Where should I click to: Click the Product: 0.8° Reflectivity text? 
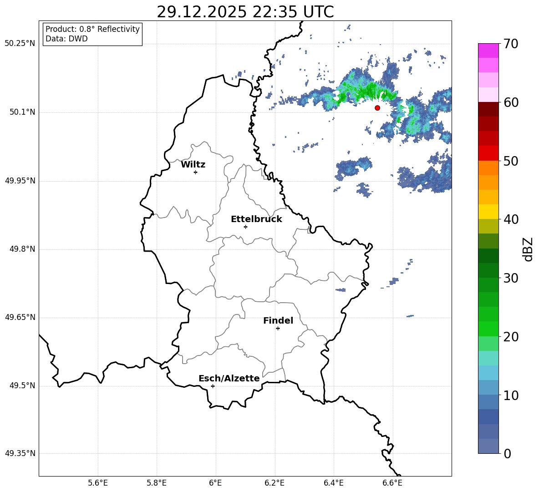[x=92, y=29]
